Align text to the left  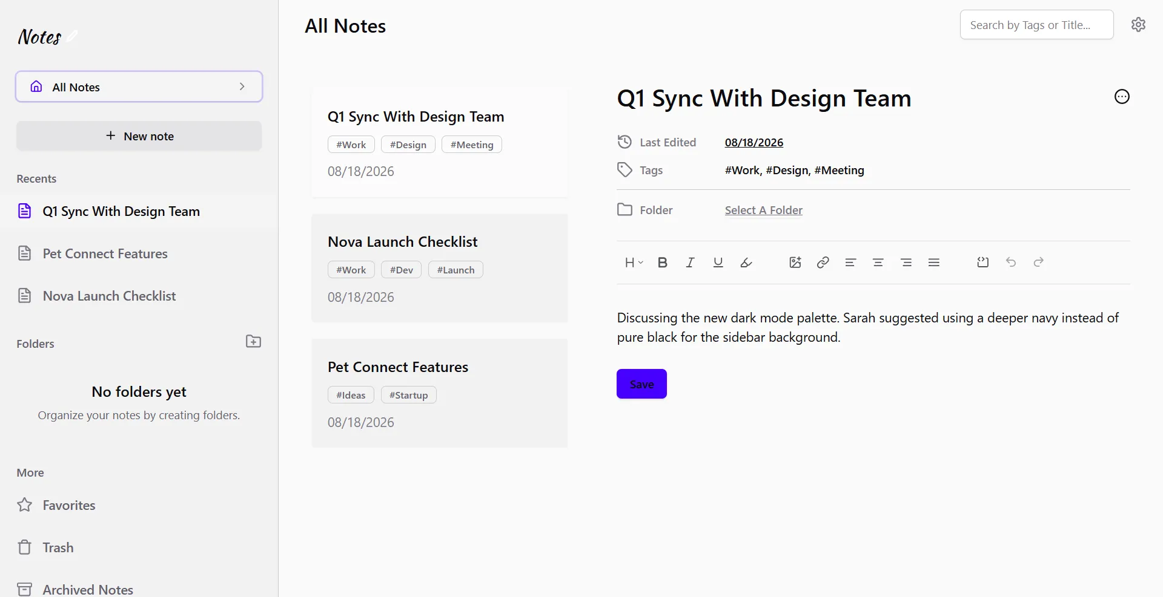(850, 263)
